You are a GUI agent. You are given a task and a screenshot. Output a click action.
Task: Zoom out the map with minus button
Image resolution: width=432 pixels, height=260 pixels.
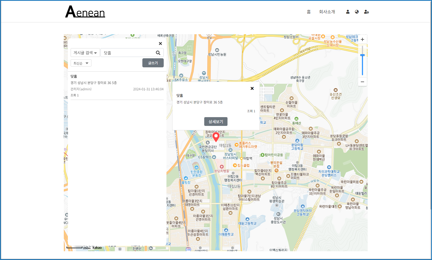362,82
